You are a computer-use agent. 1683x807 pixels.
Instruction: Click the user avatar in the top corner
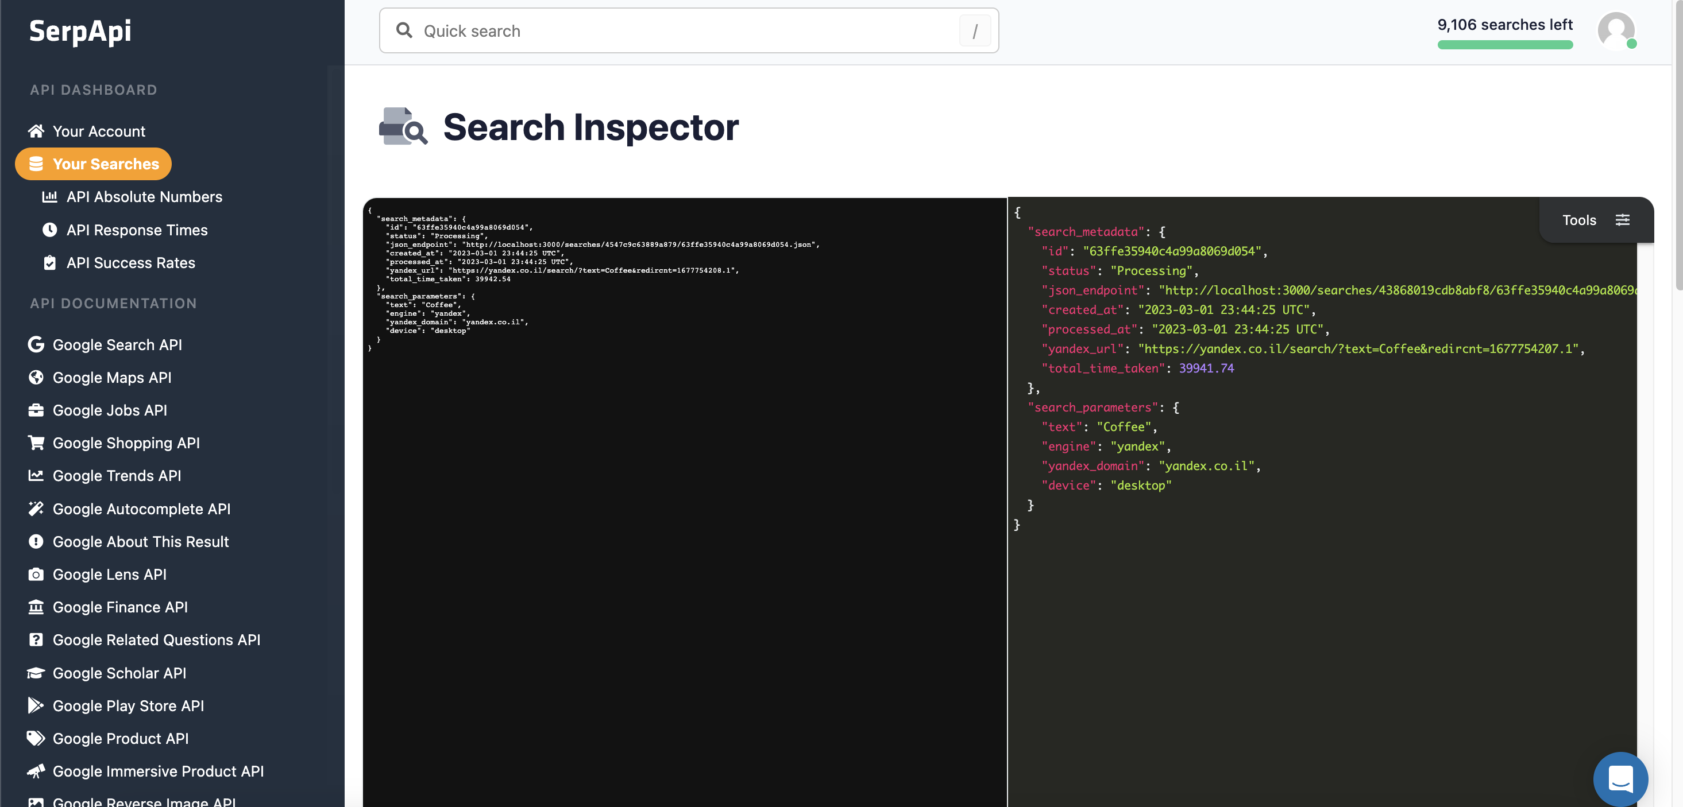tap(1618, 30)
